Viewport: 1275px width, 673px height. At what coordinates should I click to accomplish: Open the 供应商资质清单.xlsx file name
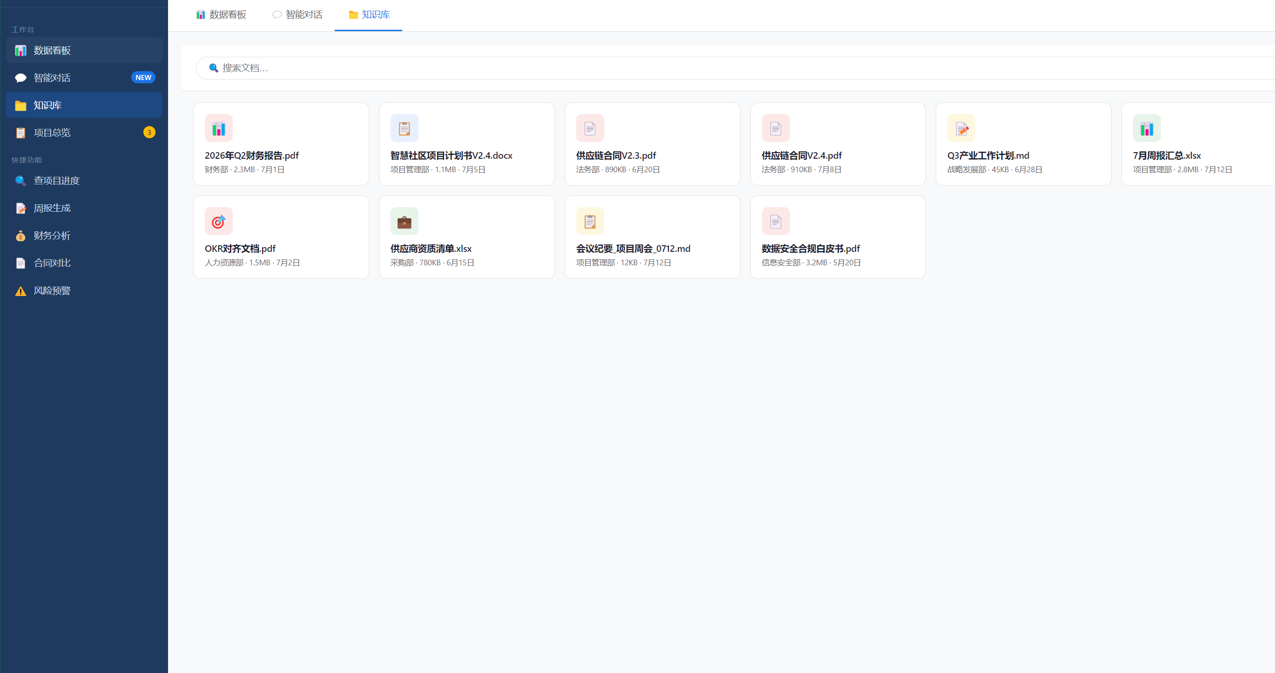431,249
